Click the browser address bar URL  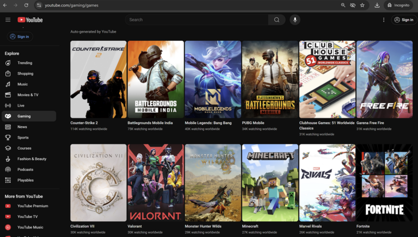[x=71, y=5]
